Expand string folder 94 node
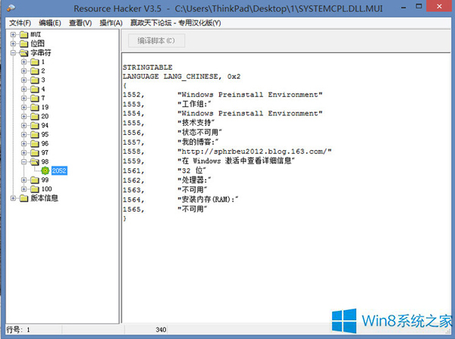This screenshot has width=455, height=339. point(24,125)
